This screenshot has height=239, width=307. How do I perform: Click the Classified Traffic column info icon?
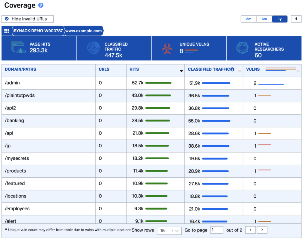coord(232,69)
